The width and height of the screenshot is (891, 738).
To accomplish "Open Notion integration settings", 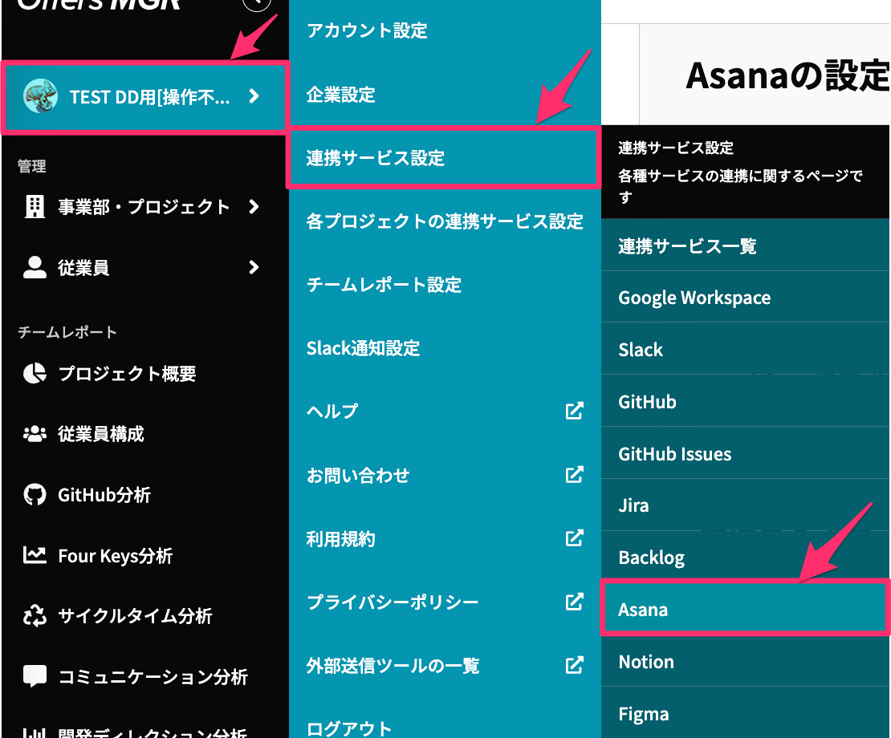I will pyautogui.click(x=746, y=662).
